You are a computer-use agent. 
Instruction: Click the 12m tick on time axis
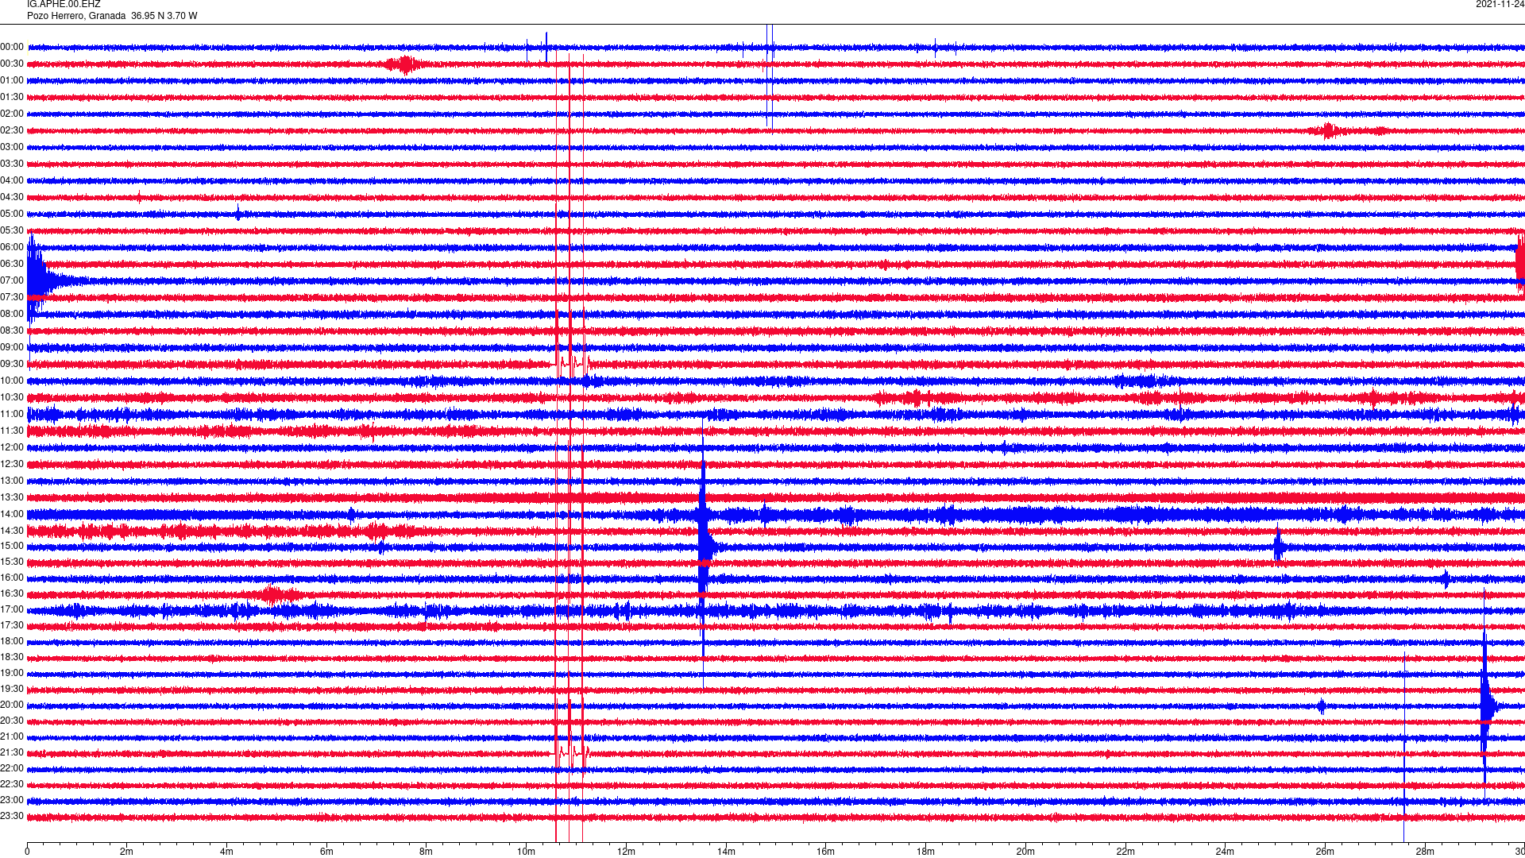click(x=626, y=852)
